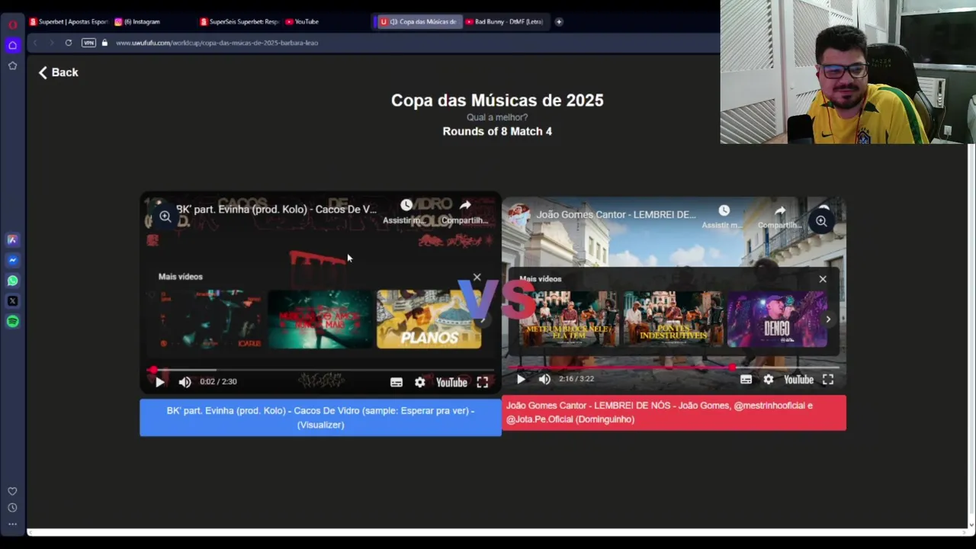Click the João Gomes channel avatar
The image size is (976, 549).
coord(519,214)
